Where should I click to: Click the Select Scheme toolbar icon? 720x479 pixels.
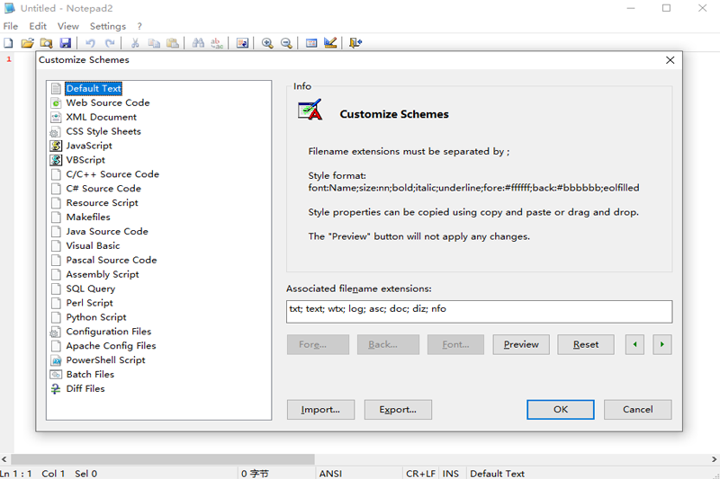(311, 43)
